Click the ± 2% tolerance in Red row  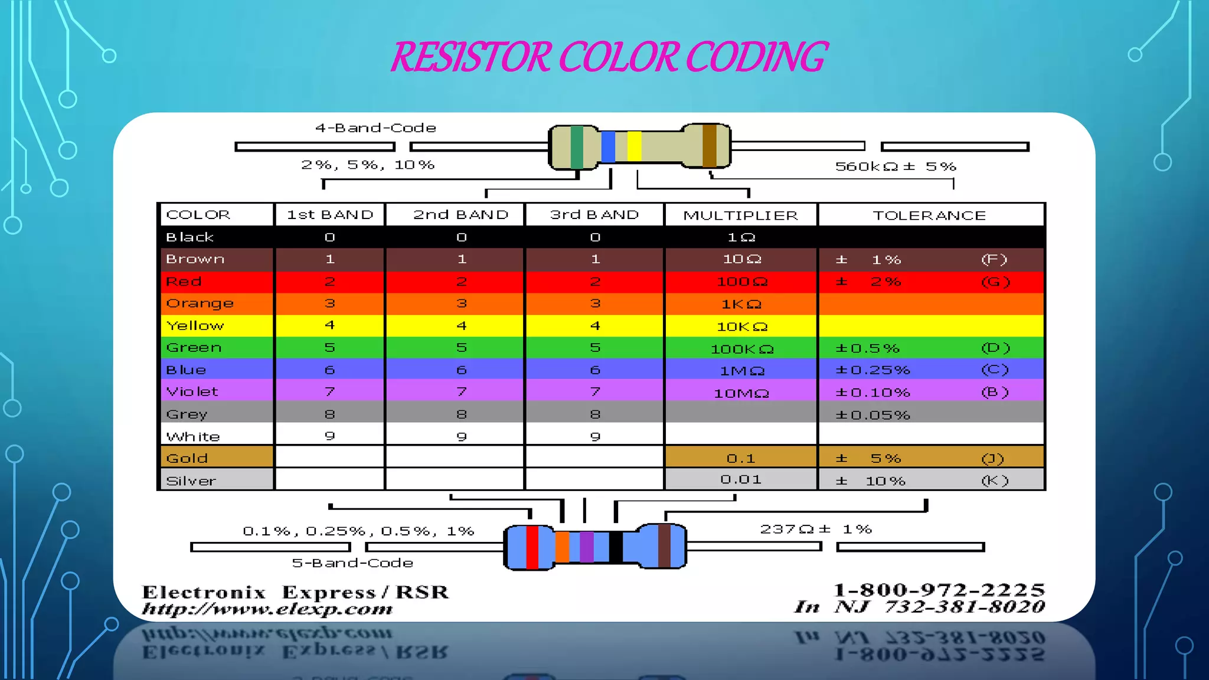868,282
